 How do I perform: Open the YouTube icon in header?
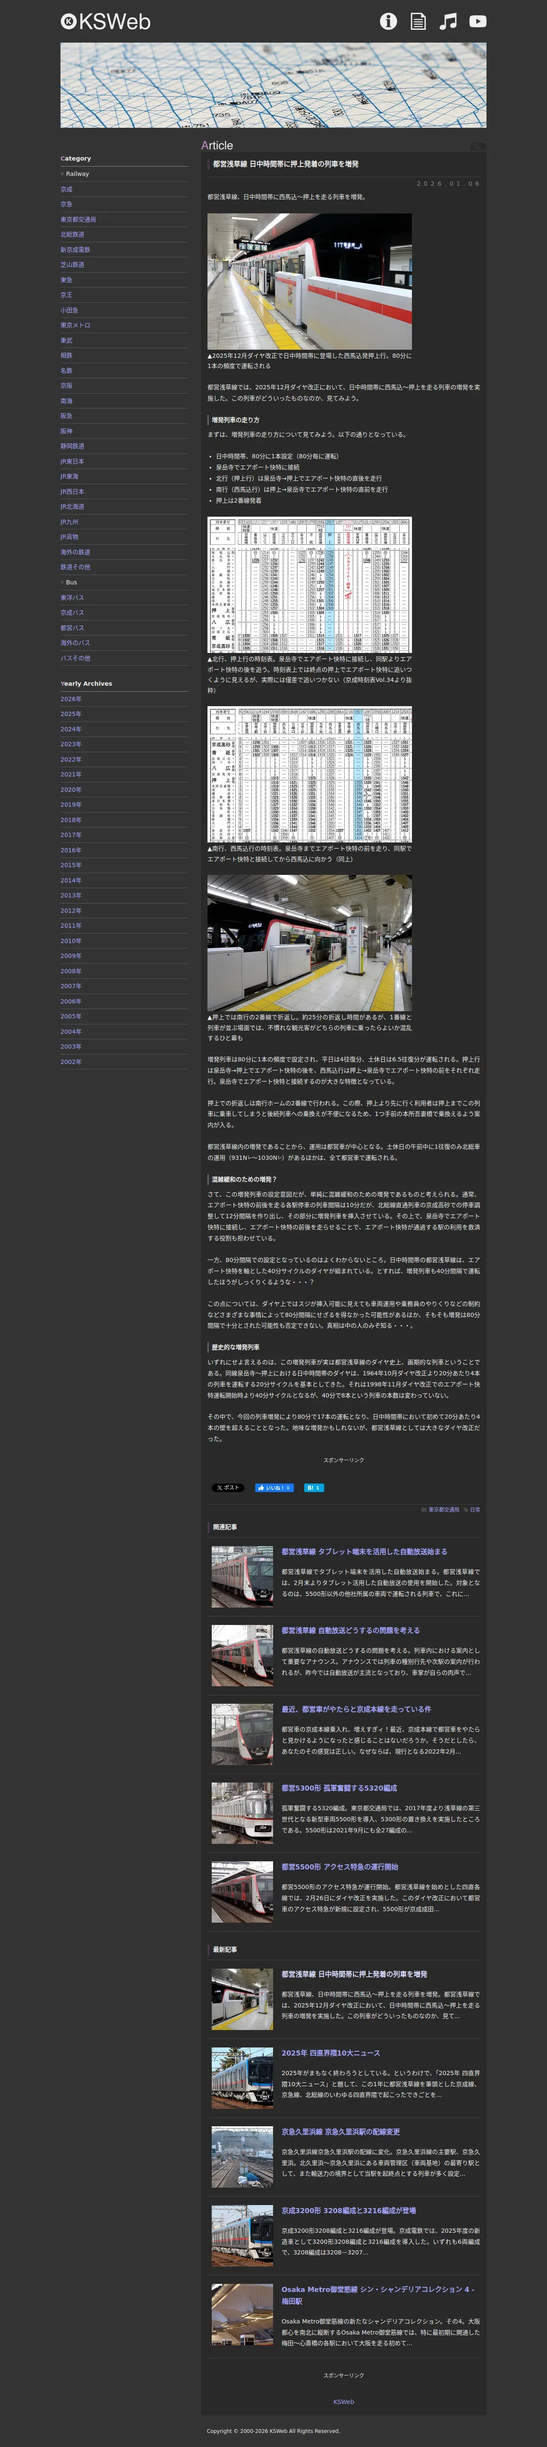pyautogui.click(x=478, y=21)
